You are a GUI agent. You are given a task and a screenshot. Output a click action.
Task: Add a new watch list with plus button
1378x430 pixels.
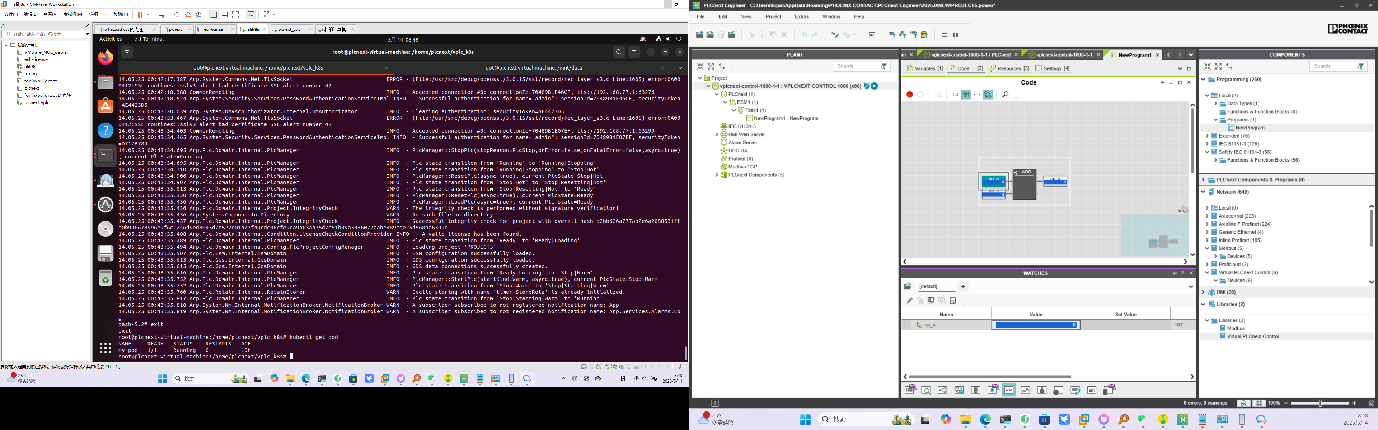(963, 287)
